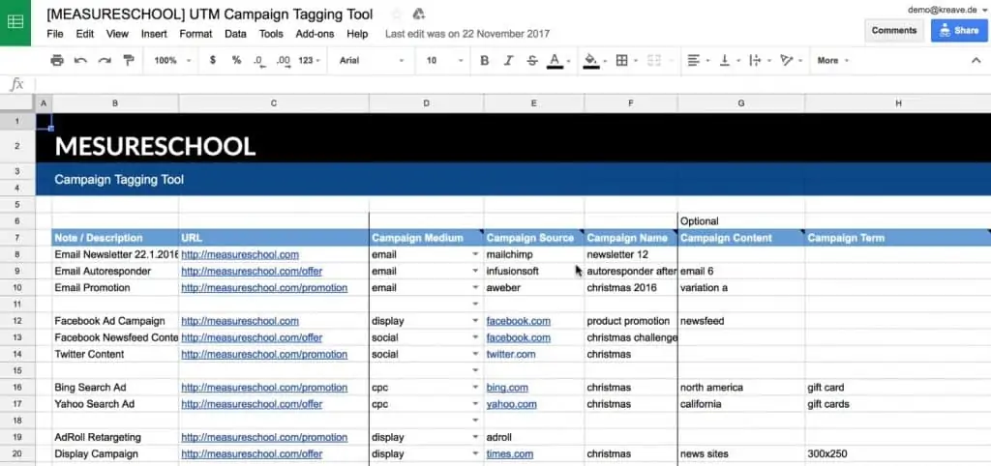The height and width of the screenshot is (466, 991).
Task: Open the Add-ons menu
Action: (x=315, y=34)
